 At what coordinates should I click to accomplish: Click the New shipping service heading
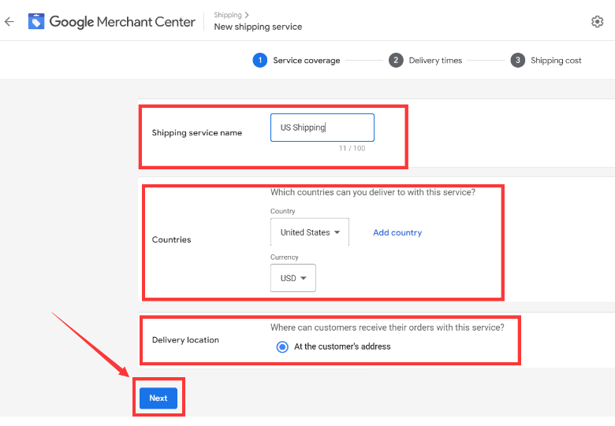coord(258,27)
